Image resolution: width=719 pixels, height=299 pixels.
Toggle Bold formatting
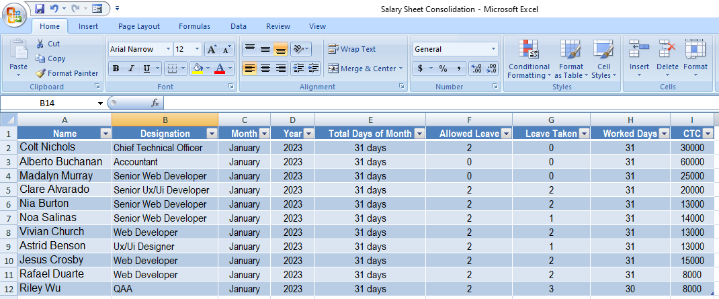click(116, 69)
